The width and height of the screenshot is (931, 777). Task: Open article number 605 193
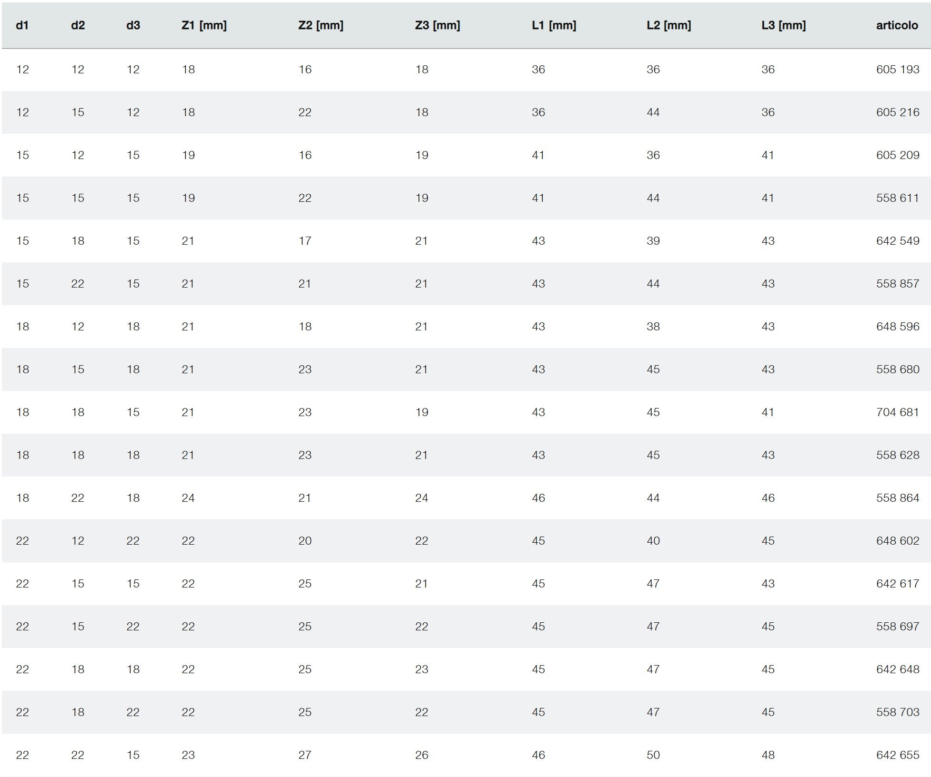(898, 70)
